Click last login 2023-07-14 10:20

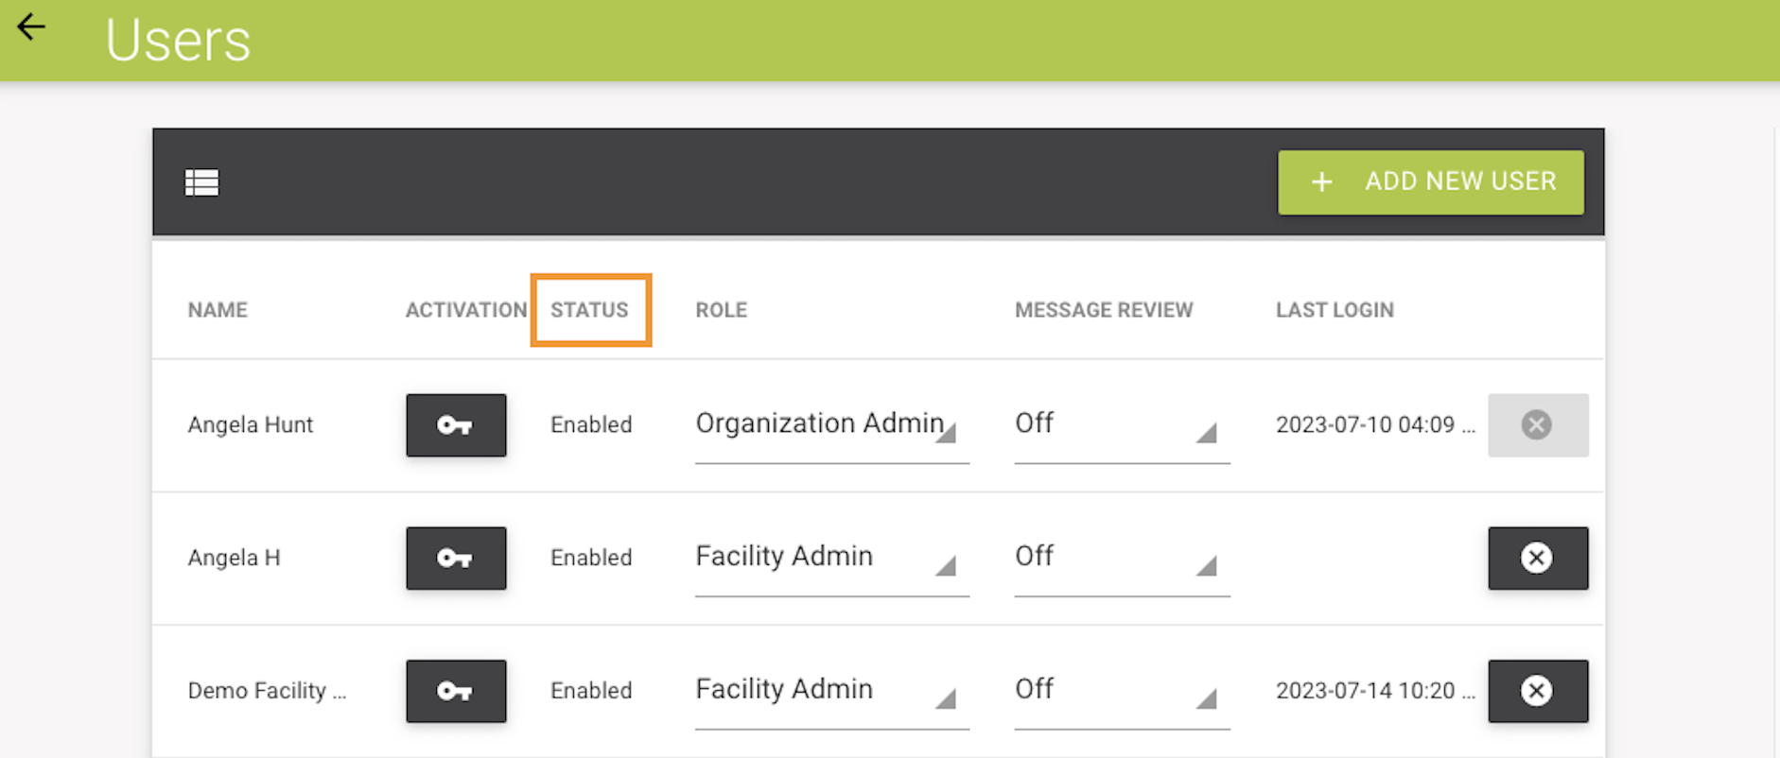(1375, 691)
